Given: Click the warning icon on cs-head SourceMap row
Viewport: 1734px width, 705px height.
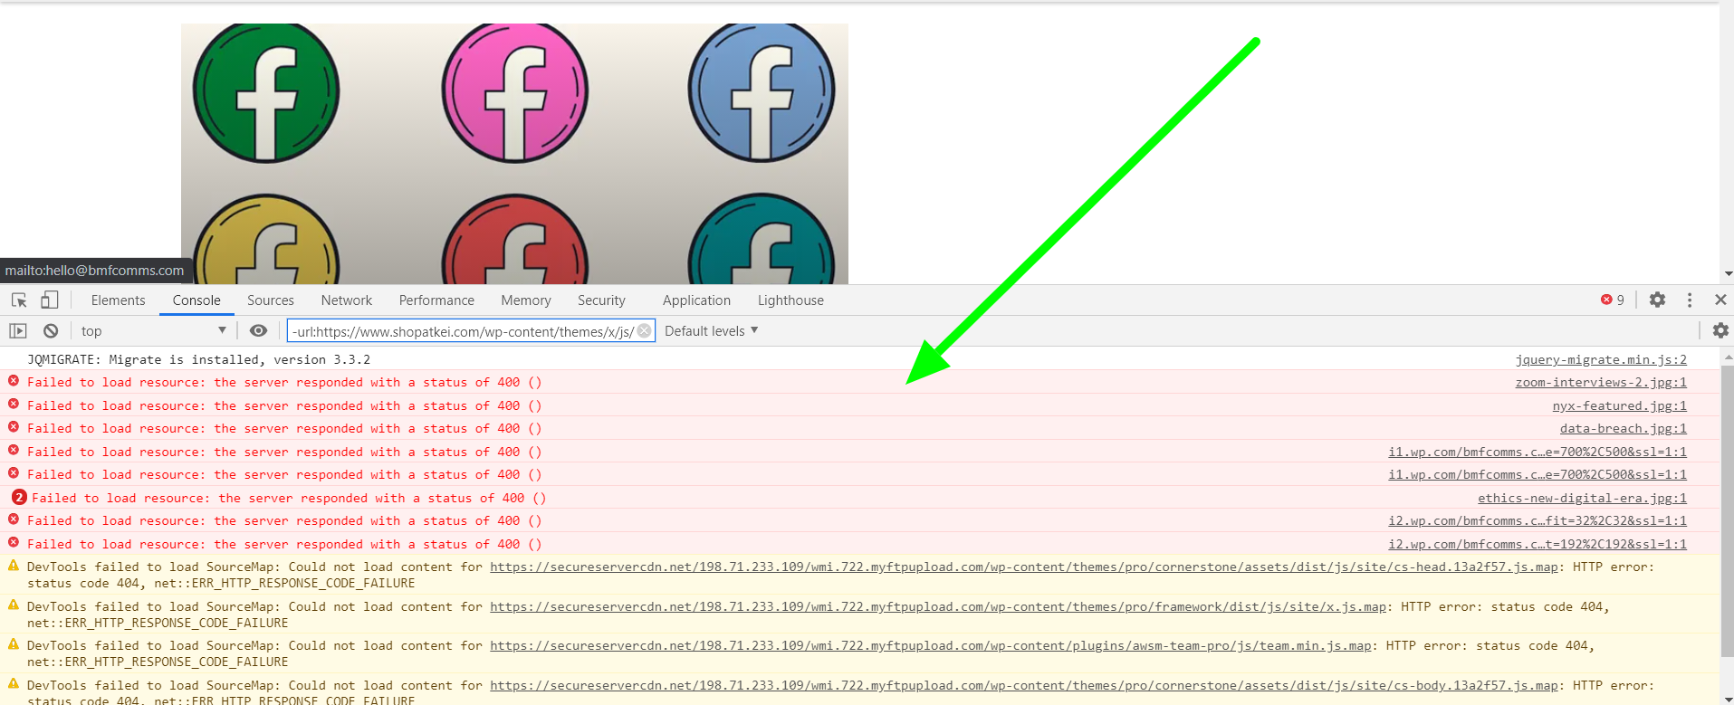Looking at the screenshot, I should [x=14, y=566].
